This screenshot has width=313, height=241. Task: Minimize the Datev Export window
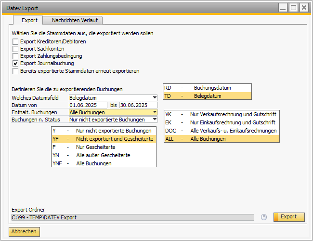(x=283, y=8)
